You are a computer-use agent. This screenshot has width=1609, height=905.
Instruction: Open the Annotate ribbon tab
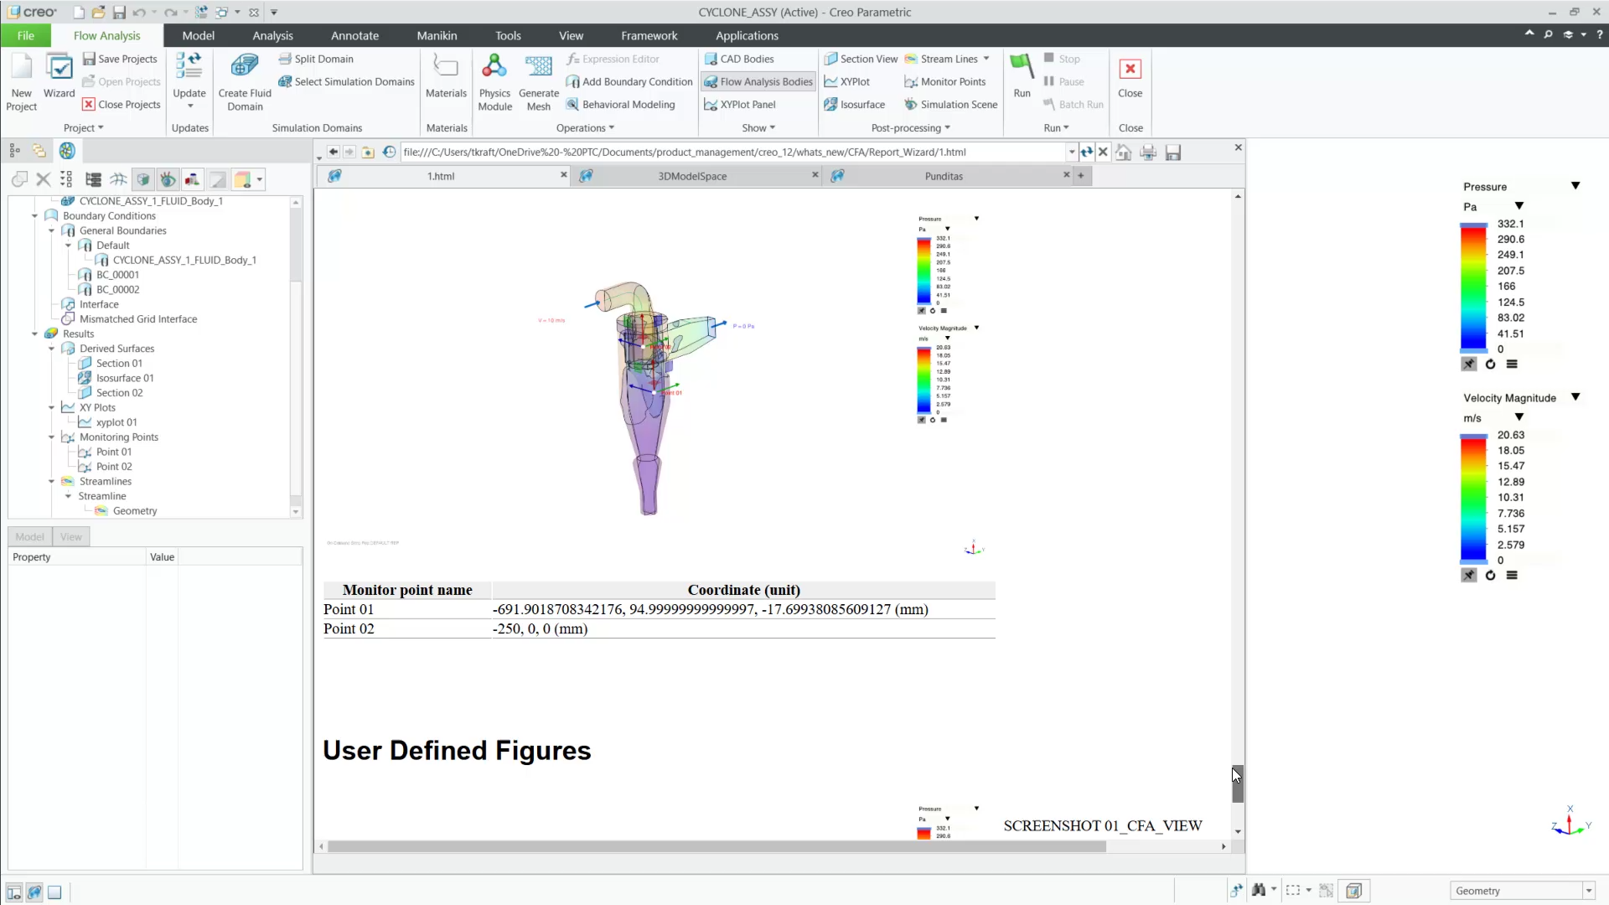point(354,35)
